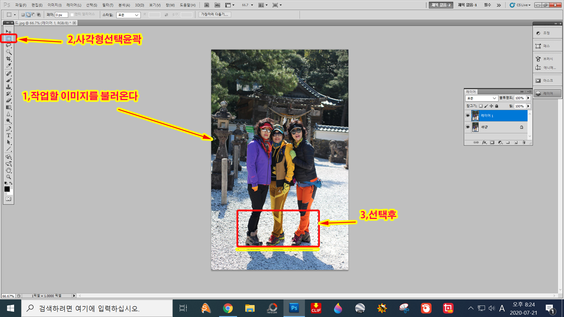Toggle visibility of 배경 layer
The width and height of the screenshot is (564, 317).
pos(468,127)
